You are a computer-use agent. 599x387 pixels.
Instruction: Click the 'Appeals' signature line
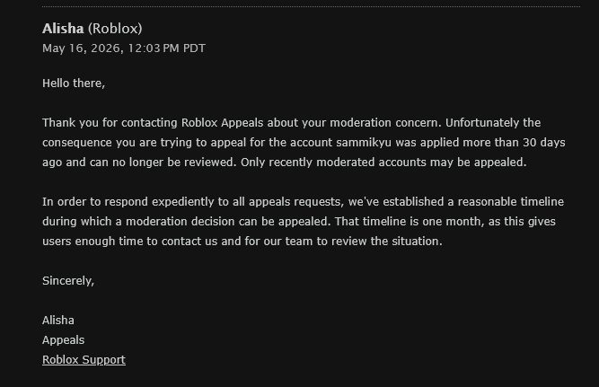tap(63, 340)
